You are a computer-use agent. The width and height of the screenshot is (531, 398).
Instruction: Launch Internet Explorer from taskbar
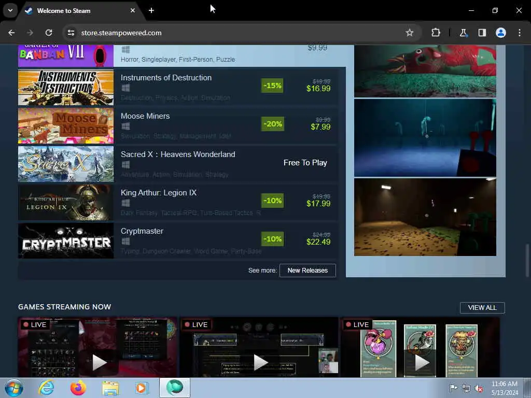[46, 388]
